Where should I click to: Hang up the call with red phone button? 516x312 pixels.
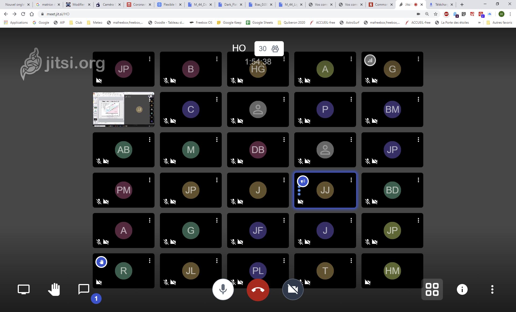258,290
